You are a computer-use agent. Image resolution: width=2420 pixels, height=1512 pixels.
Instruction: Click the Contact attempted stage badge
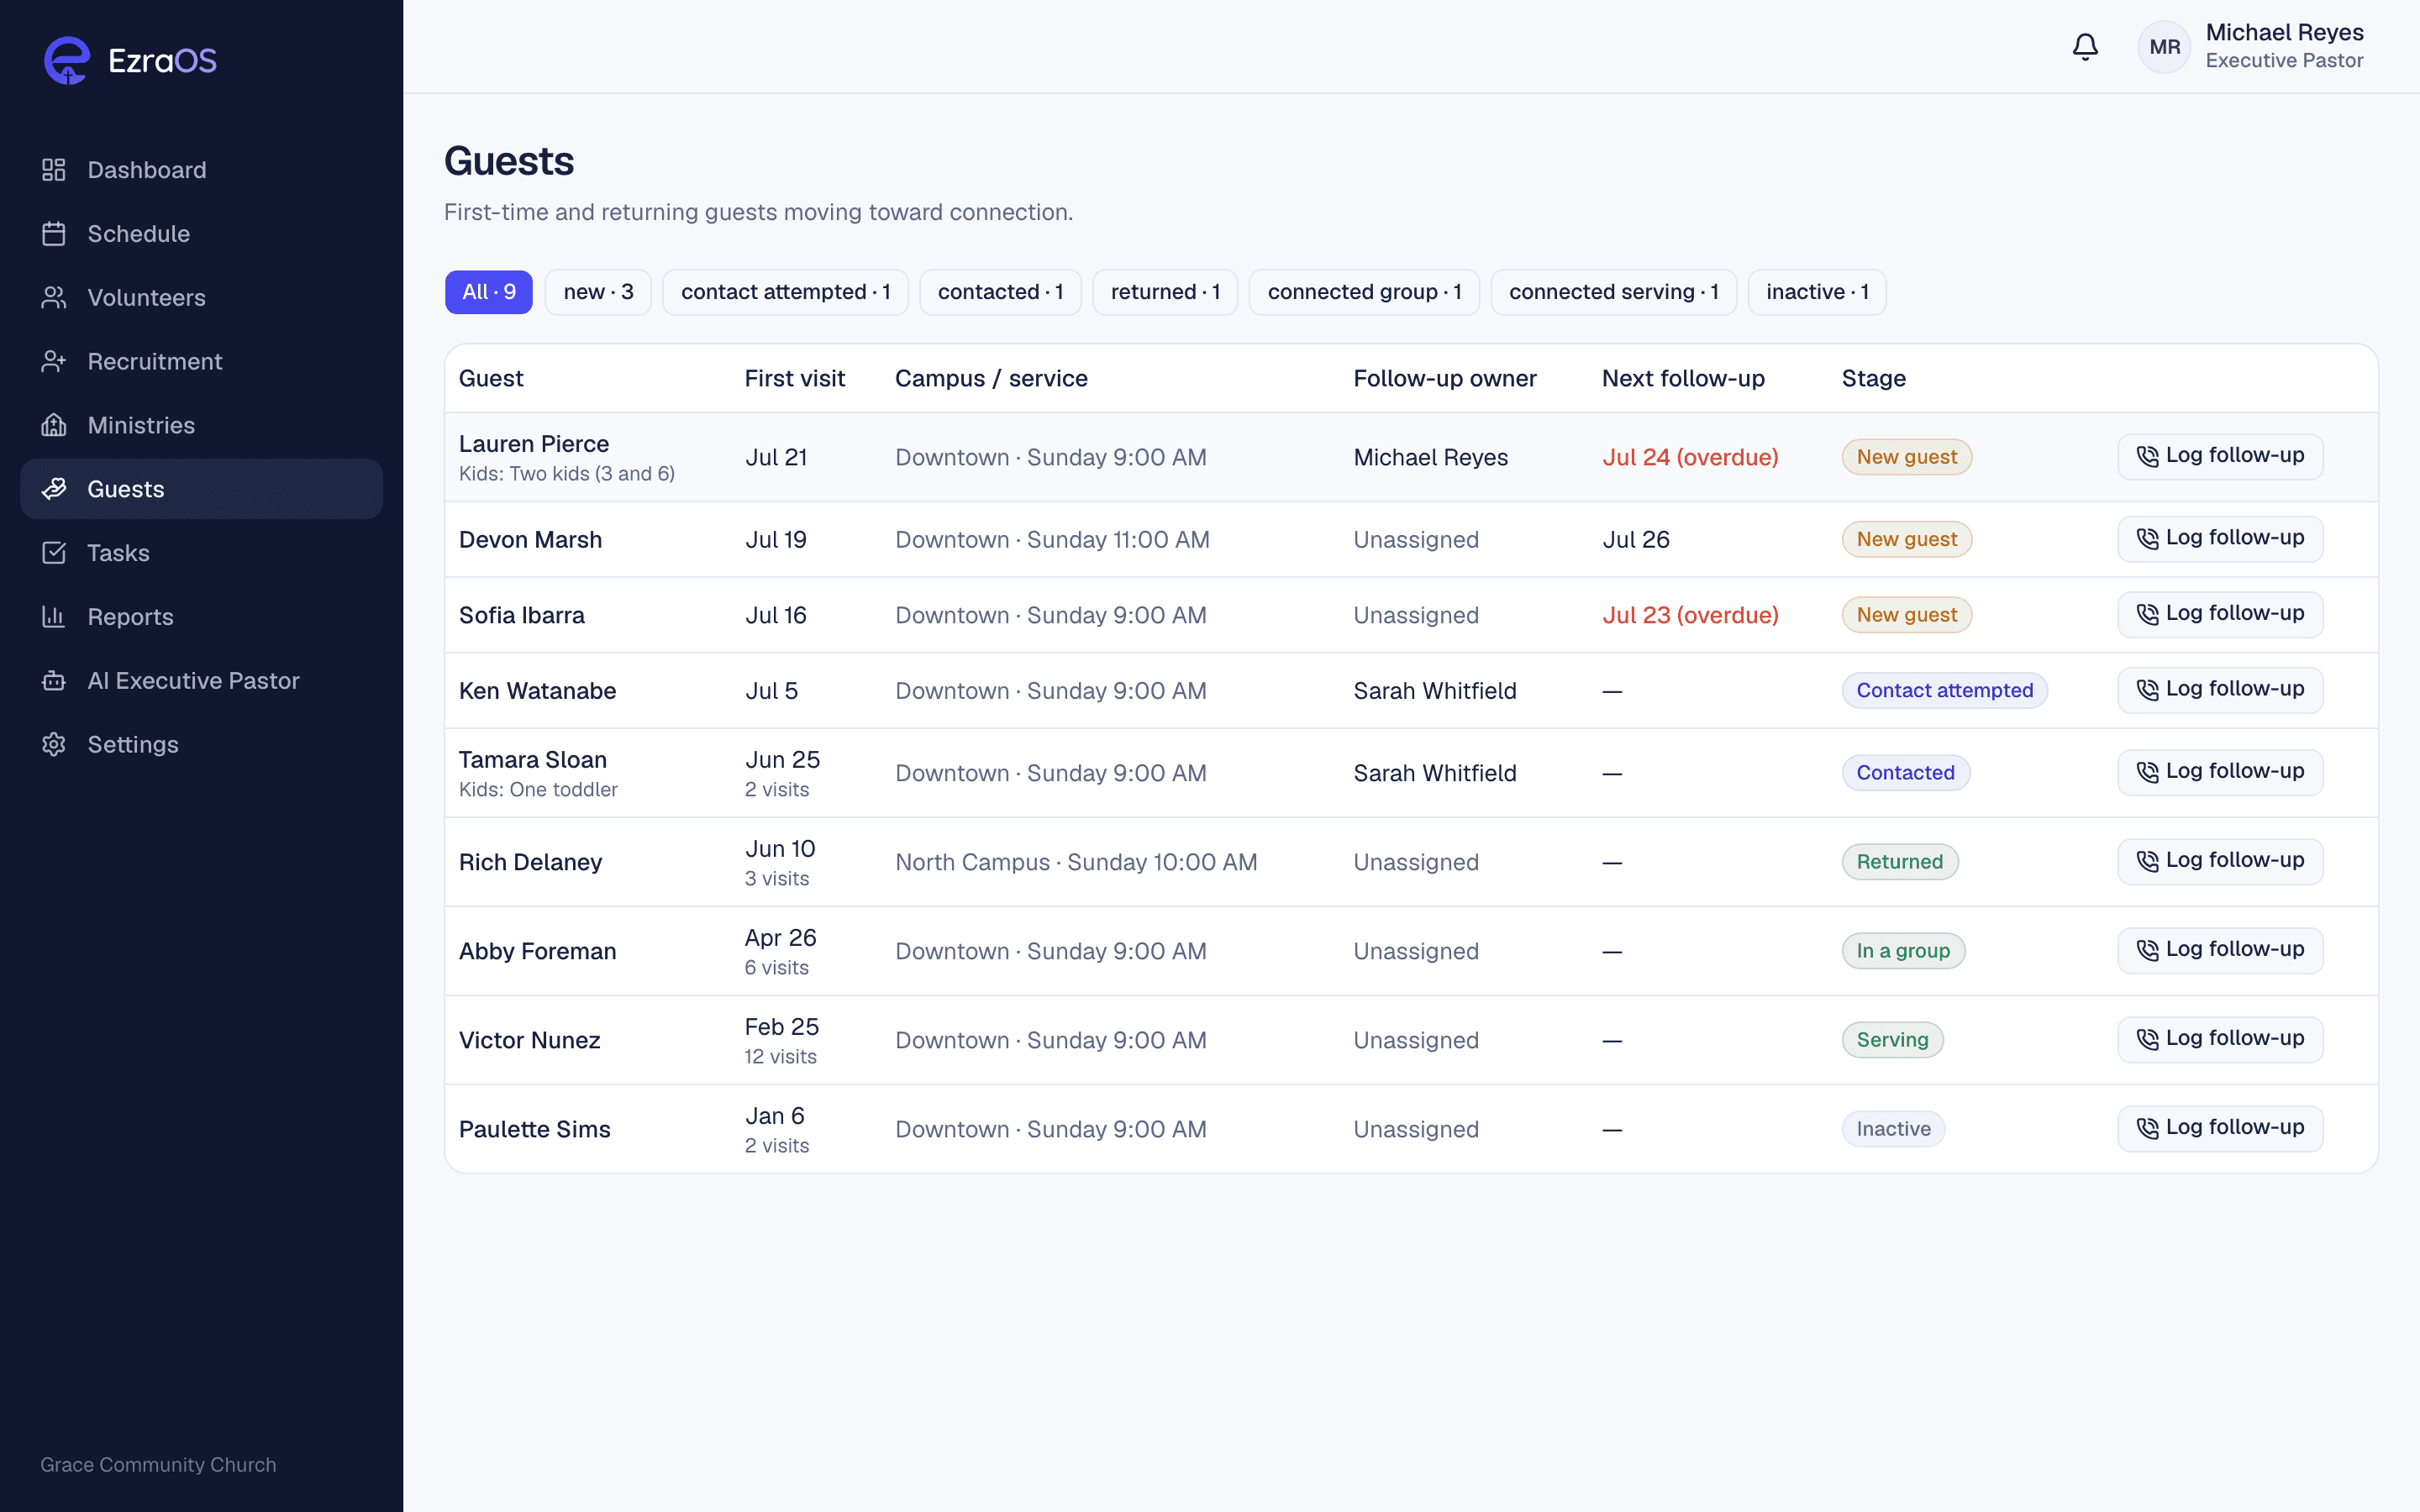[x=1944, y=690]
